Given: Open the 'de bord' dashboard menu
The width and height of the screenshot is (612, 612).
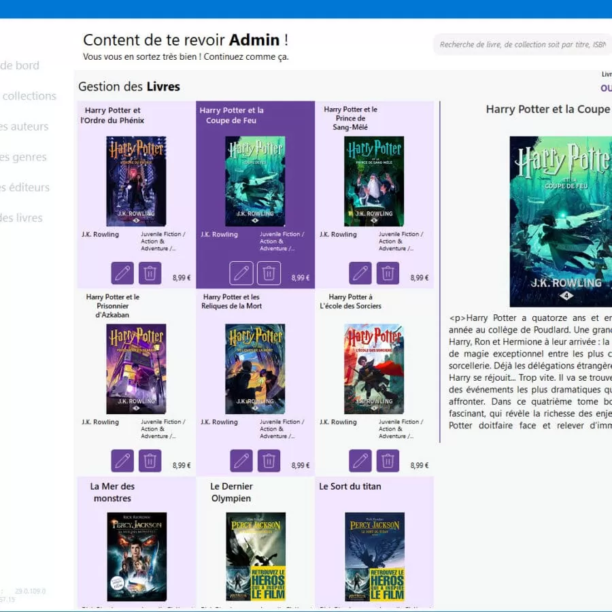Looking at the screenshot, I should coord(20,65).
